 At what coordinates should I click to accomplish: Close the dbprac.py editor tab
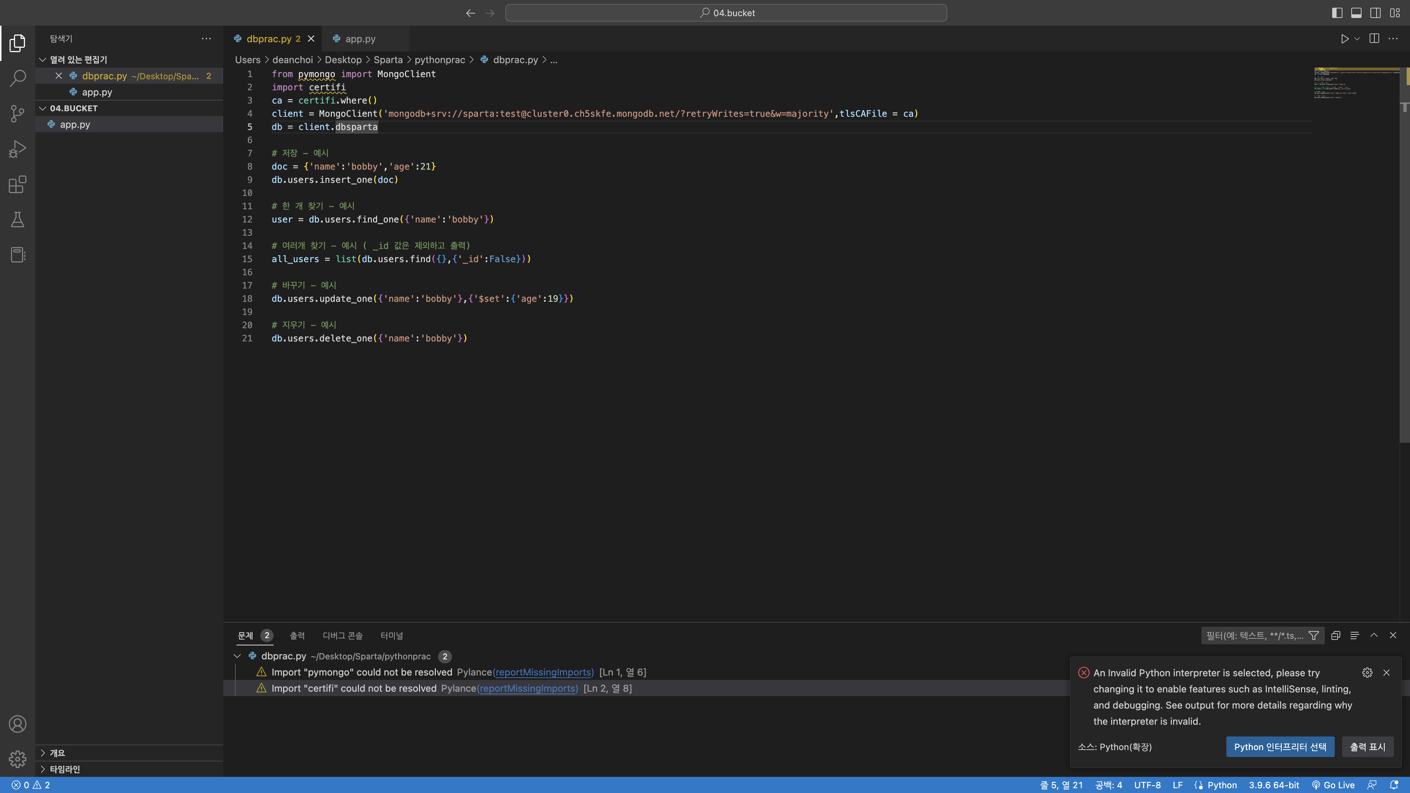(311, 39)
